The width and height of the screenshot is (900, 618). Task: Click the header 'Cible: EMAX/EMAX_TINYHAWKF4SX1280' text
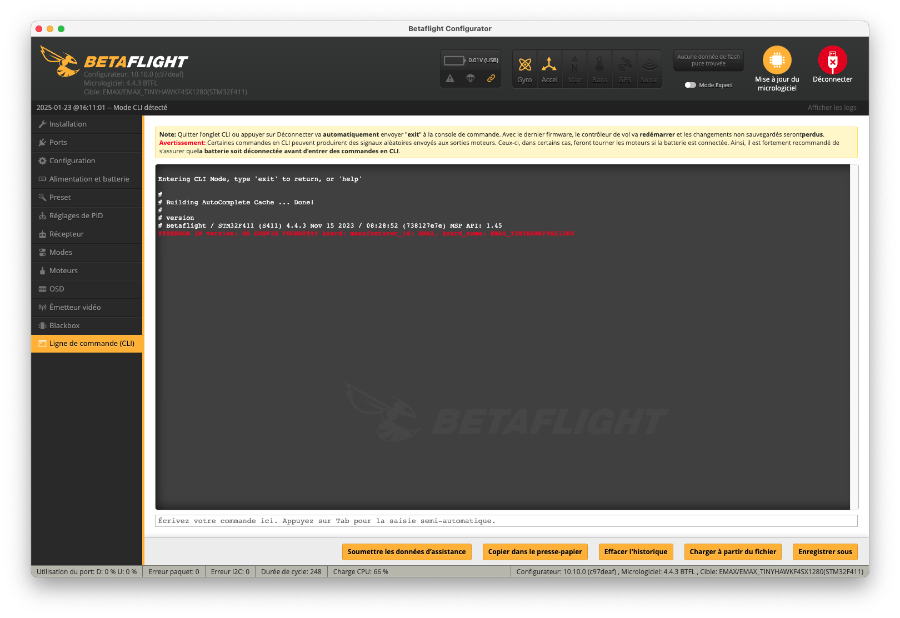click(x=166, y=92)
